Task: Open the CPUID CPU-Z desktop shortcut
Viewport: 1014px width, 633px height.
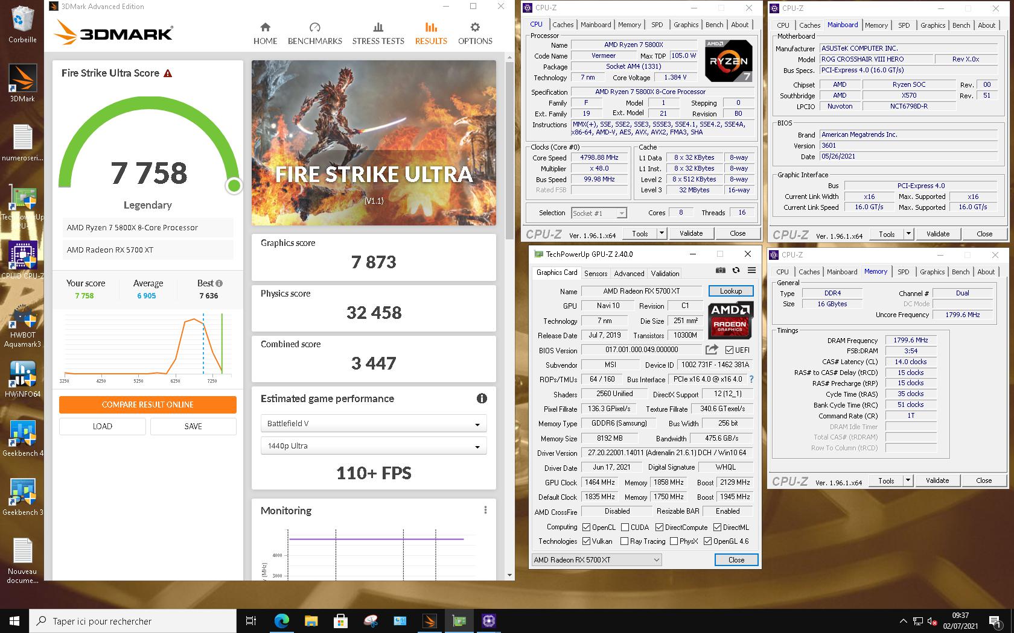Action: [22, 260]
